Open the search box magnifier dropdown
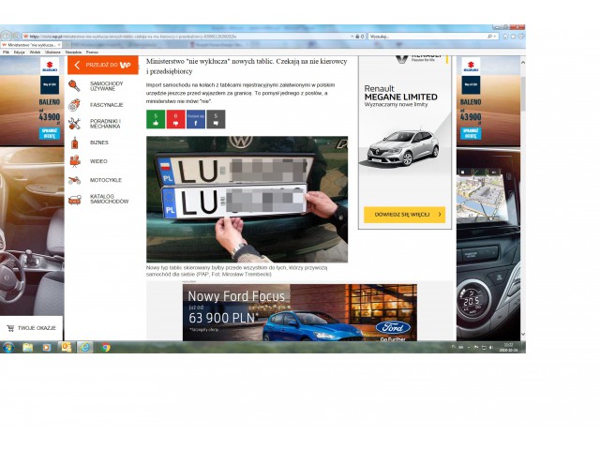600x450 pixels. [490, 36]
